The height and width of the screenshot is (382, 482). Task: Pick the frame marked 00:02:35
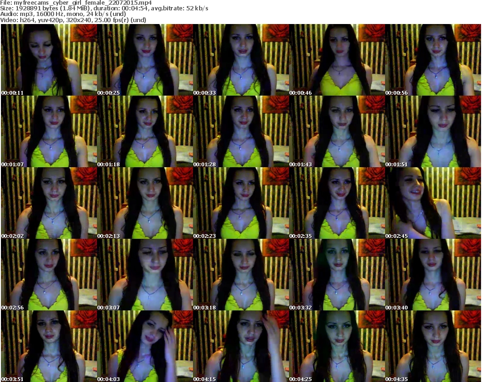(337, 203)
